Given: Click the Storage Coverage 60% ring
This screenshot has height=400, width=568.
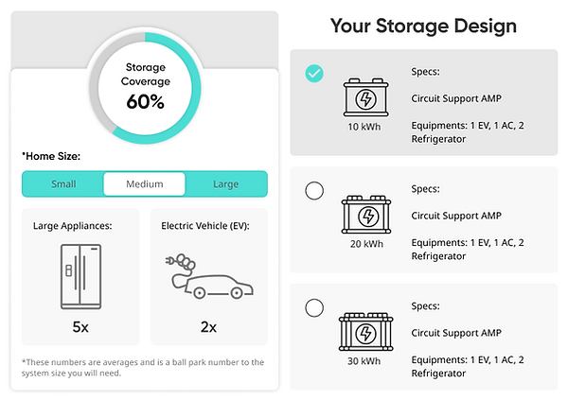Looking at the screenshot, I should click(x=145, y=88).
